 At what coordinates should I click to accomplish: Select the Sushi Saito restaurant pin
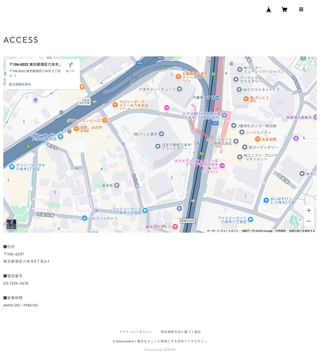(246, 99)
